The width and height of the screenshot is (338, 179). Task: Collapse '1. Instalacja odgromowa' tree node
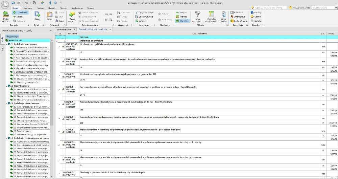[7, 44]
